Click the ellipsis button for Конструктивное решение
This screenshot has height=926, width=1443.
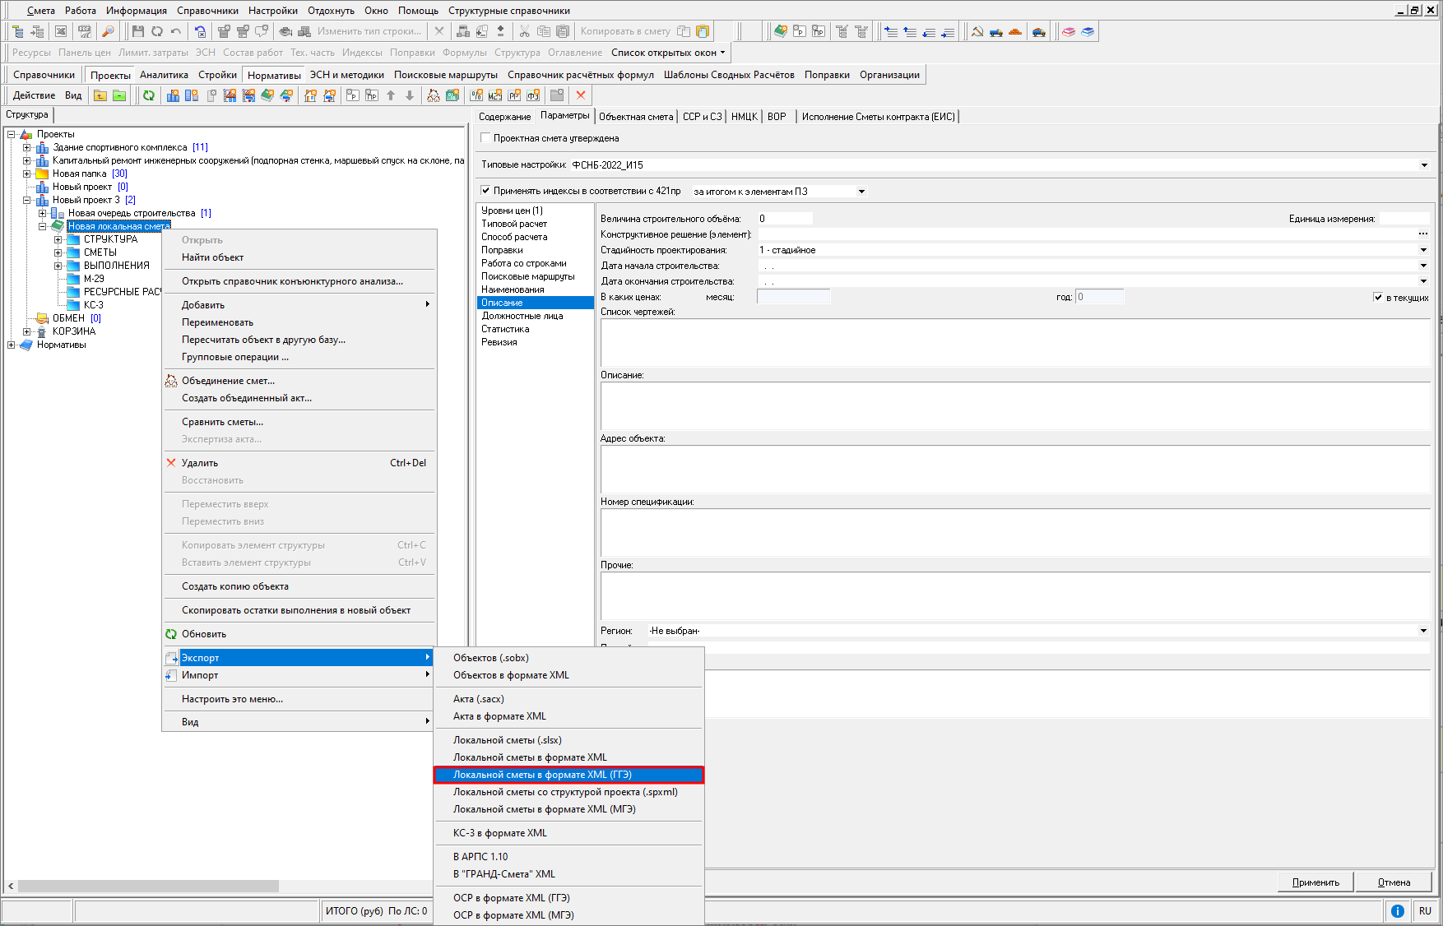click(1423, 234)
